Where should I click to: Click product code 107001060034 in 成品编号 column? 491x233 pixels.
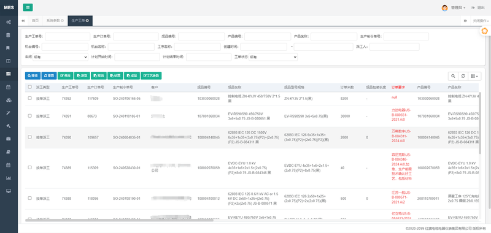pos(209,116)
